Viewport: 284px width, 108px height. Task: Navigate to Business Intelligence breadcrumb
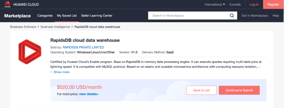click(x=55, y=27)
